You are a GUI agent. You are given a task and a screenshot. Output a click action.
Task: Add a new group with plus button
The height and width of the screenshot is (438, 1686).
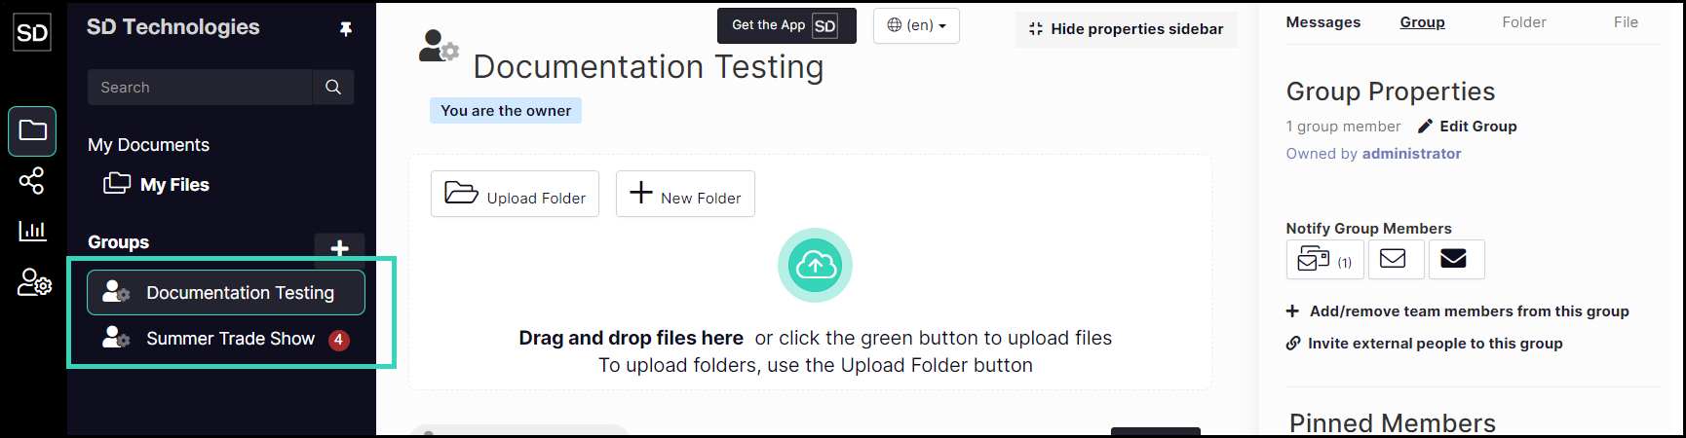point(339,248)
